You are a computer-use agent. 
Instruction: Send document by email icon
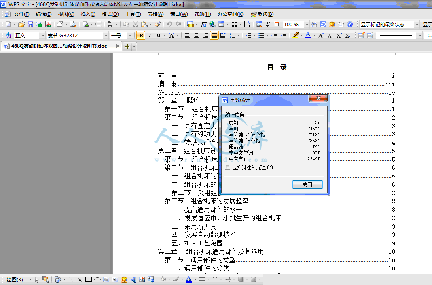click(x=39, y=25)
